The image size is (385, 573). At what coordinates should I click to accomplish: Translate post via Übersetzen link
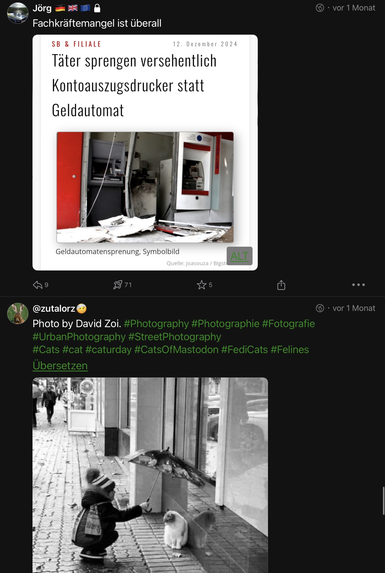[x=60, y=365]
